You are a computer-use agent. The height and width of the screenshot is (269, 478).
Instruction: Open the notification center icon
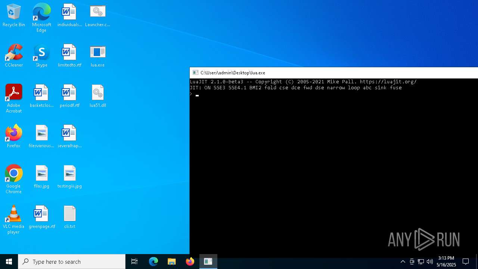pos(466,262)
